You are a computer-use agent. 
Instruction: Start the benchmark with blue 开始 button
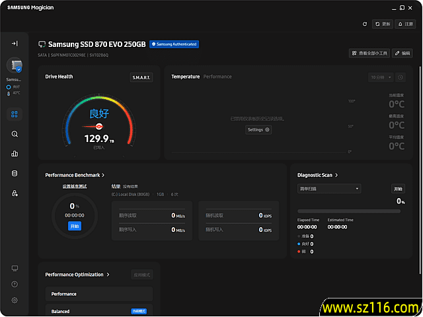[x=74, y=226]
